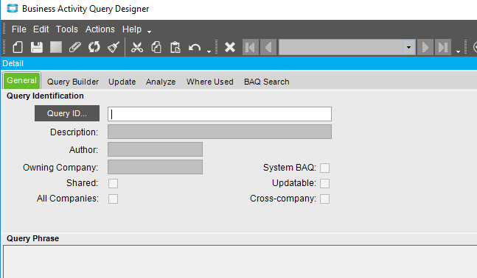Click the Business Activity Query Designer app icon
Viewport: 477px width, 278px height.
[x=13, y=9]
